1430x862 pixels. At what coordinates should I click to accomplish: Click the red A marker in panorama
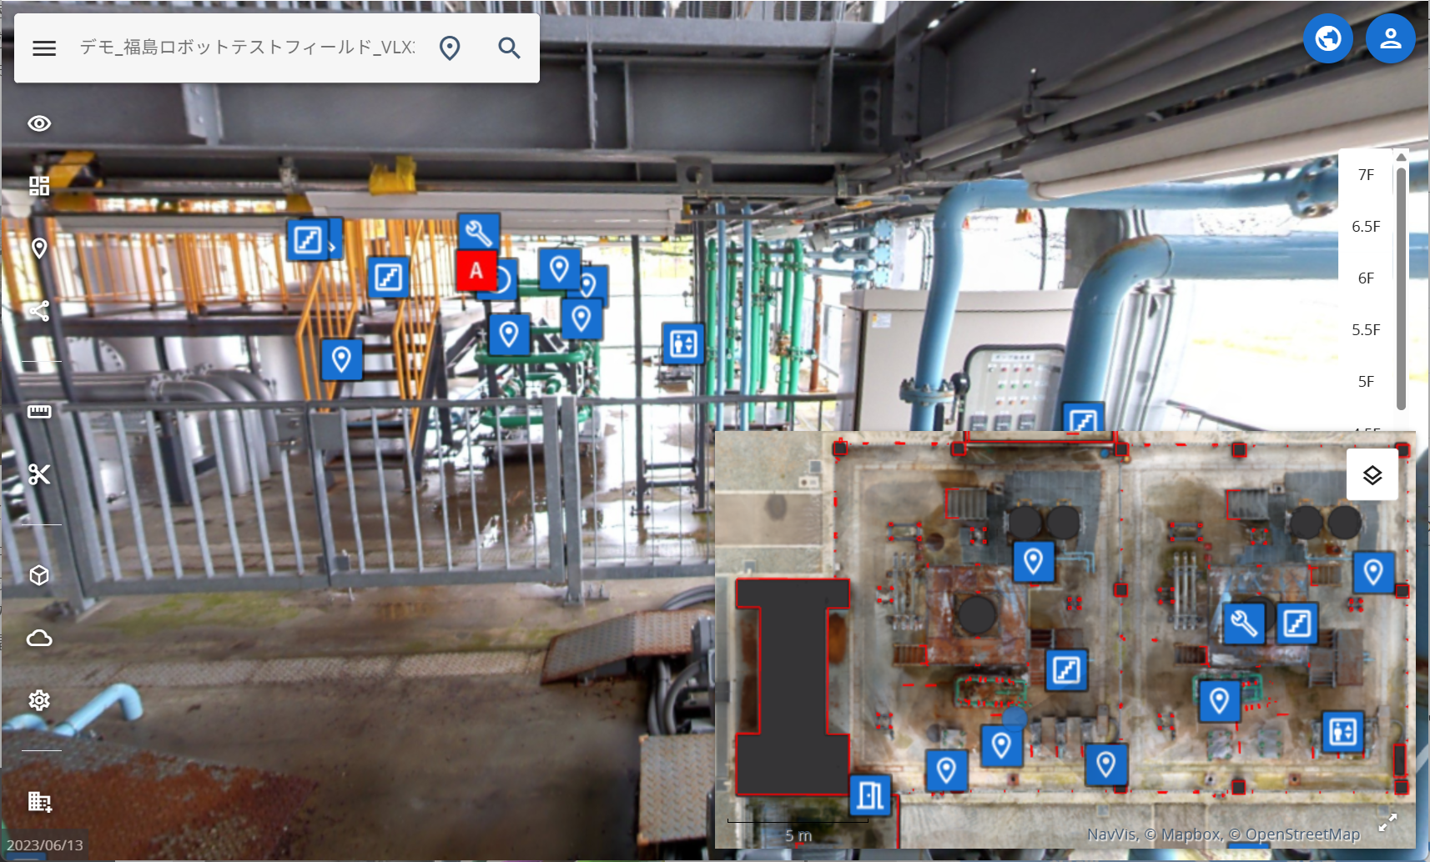(476, 270)
